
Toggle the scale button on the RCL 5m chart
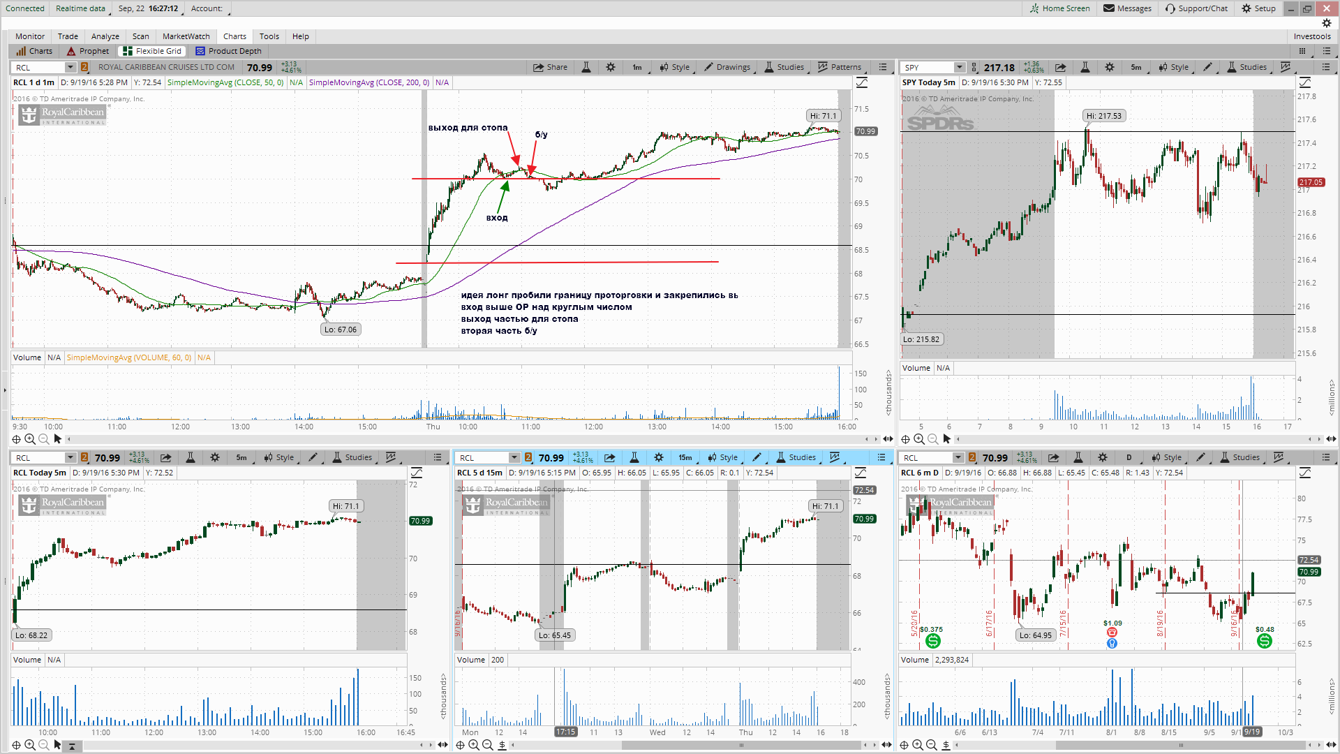pos(417,473)
